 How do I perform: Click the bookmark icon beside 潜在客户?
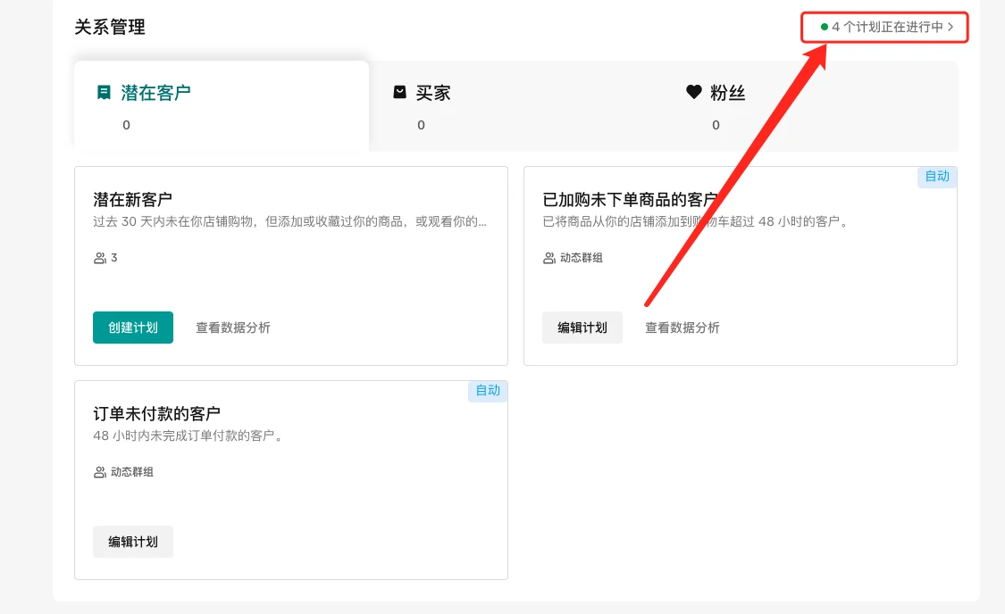(x=104, y=93)
